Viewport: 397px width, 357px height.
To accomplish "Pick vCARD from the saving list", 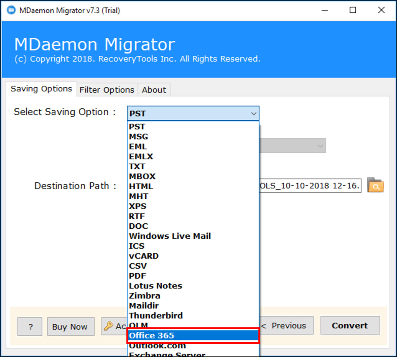I will point(193,256).
